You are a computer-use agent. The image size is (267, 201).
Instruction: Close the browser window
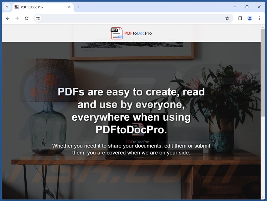[x=259, y=7]
